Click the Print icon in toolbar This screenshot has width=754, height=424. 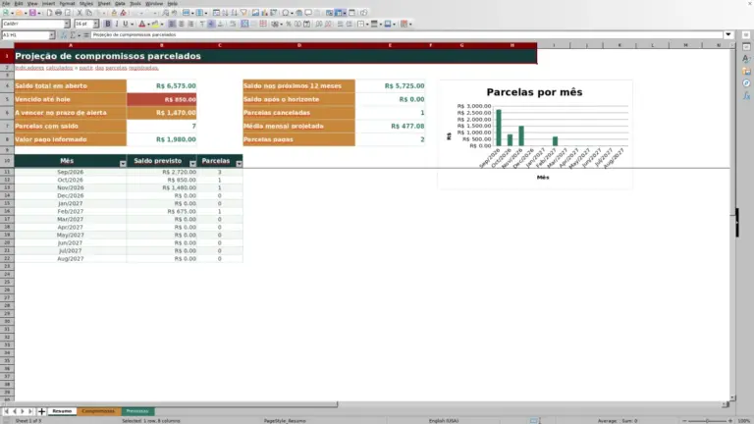58,13
